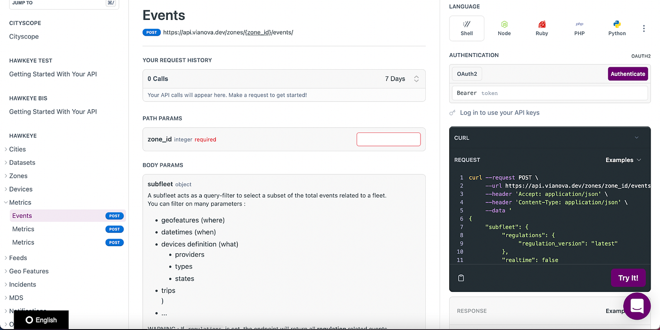Collapse the CURL panel chevron
The width and height of the screenshot is (660, 330).
pyautogui.click(x=636, y=138)
